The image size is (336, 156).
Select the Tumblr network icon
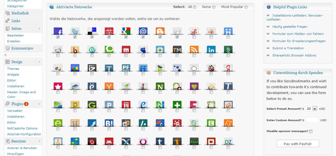[160, 141]
